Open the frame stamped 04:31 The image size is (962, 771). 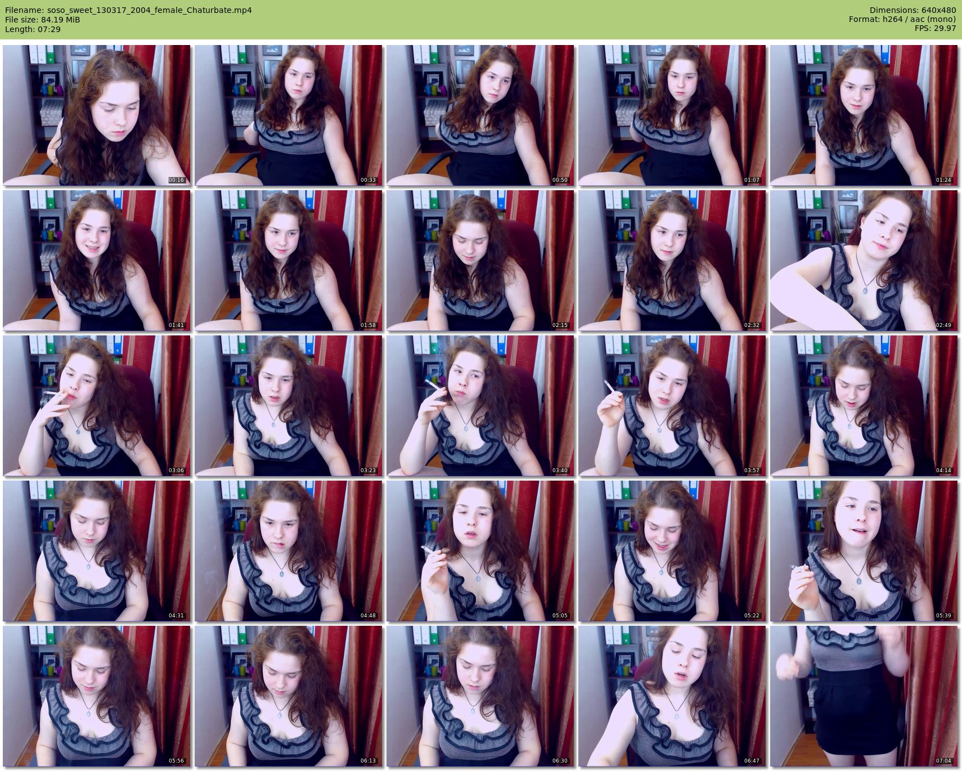96,551
